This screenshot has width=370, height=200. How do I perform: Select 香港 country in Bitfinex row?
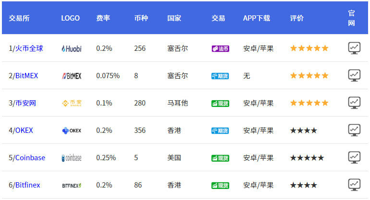coord(174,185)
